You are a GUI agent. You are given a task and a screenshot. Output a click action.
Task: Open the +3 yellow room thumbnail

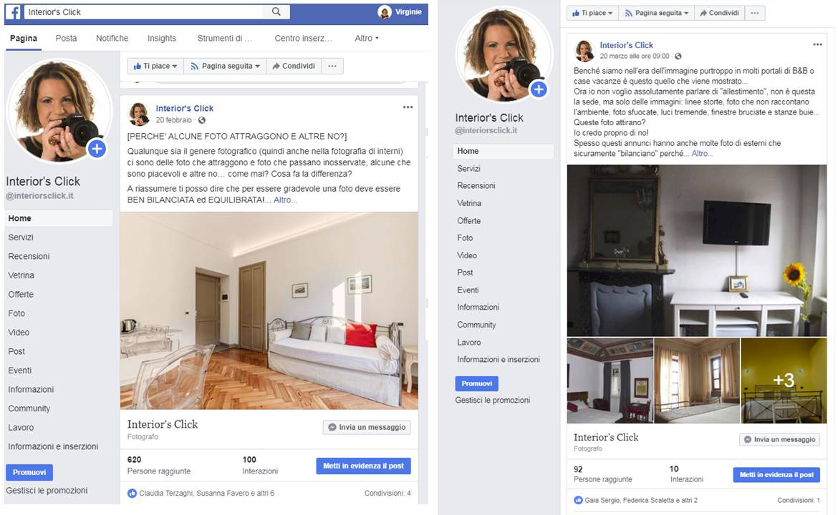[x=784, y=380]
